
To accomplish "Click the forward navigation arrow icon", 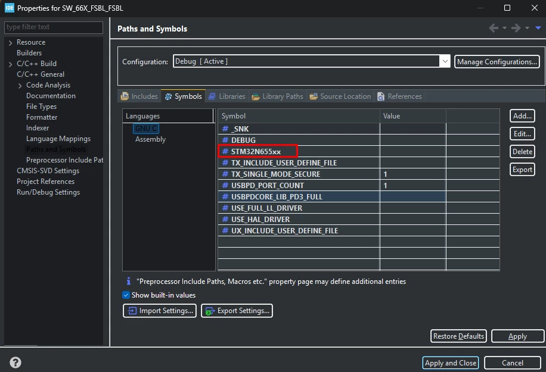I will coord(516,28).
